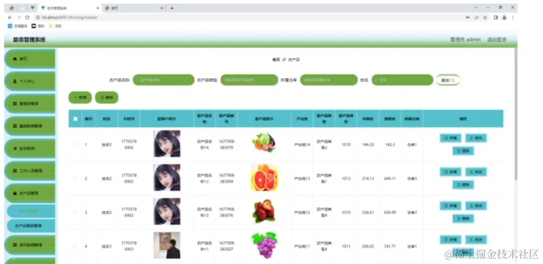
Task: Open 详情 for row 2 农产品名称13
Action: pos(450,172)
